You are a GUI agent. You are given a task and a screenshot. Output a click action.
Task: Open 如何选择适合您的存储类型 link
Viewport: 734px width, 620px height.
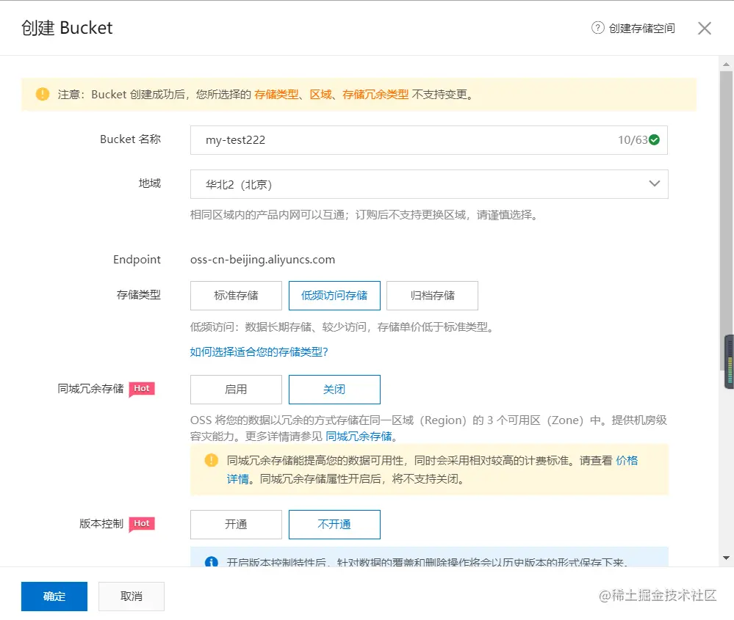[x=259, y=351]
